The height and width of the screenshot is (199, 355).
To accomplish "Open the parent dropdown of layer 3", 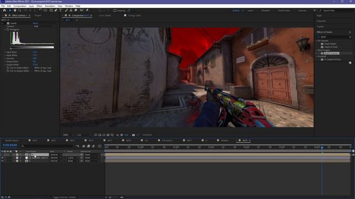I will click(x=92, y=161).
